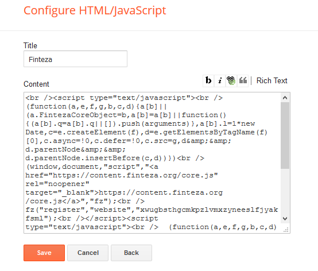The image size is (318, 271).
Task: Click the target="_blank" code line
Action: (x=124, y=192)
